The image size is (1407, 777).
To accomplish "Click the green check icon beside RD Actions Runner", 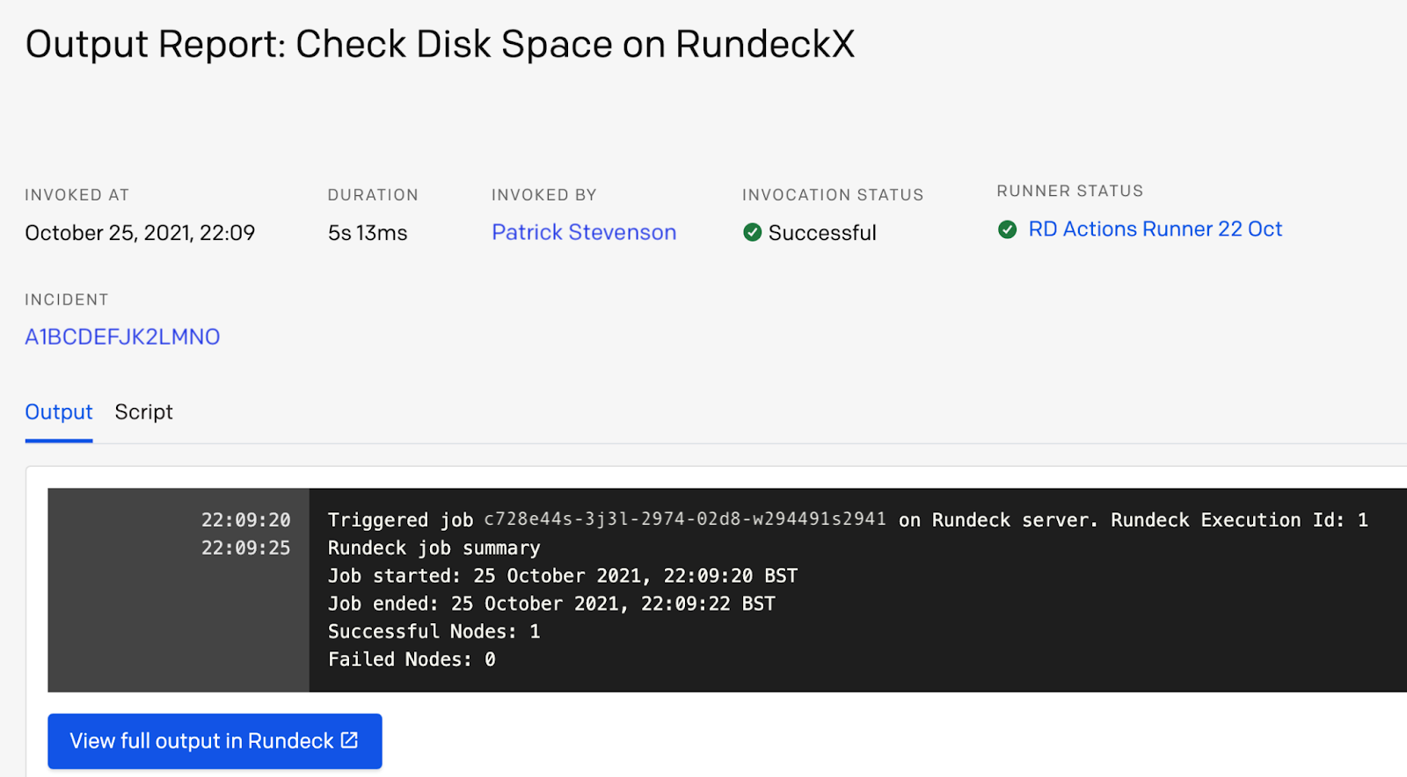I will (x=1008, y=229).
